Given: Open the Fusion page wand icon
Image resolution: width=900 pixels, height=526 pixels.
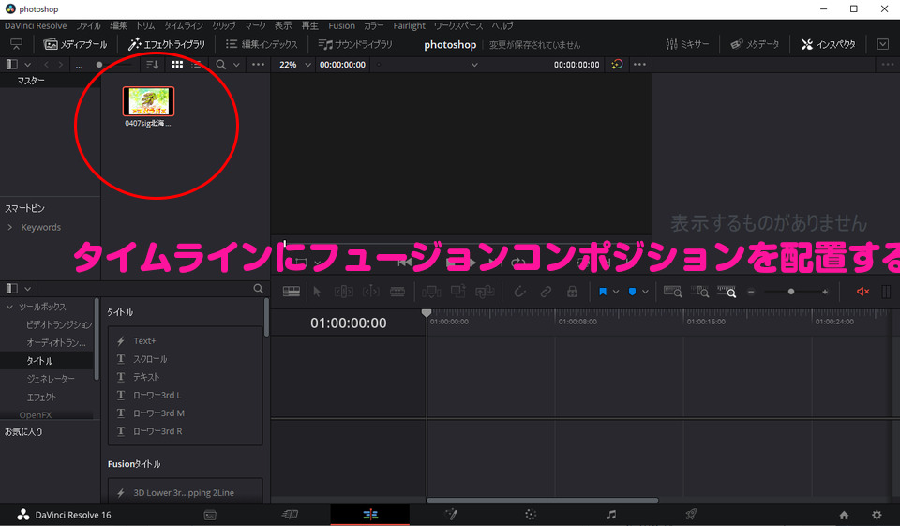Looking at the screenshot, I should tap(451, 515).
